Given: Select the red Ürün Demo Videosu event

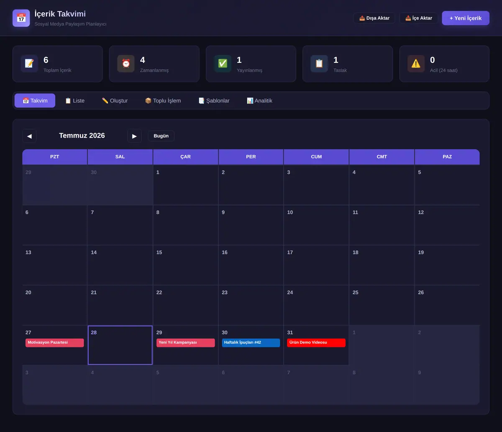Looking at the screenshot, I should point(316,343).
